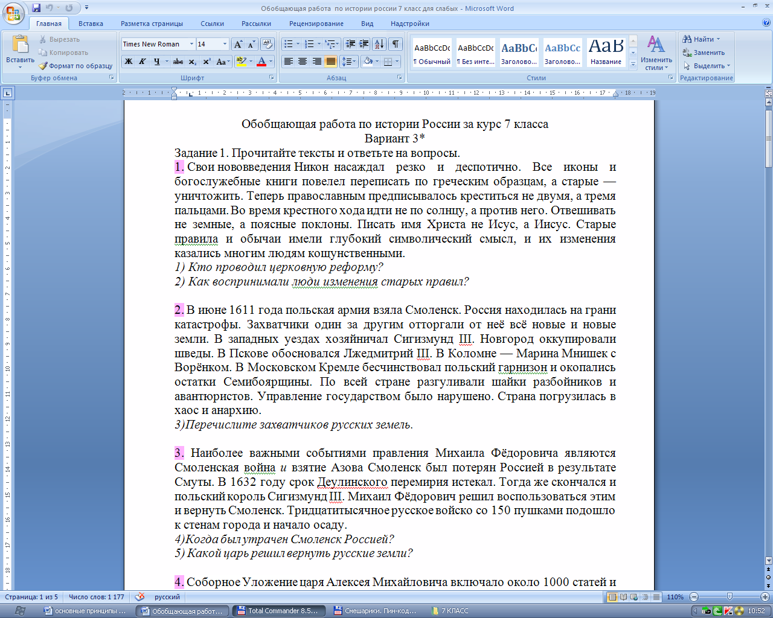773x618 pixels.
Task: Center the text alignment
Action: coord(303,62)
